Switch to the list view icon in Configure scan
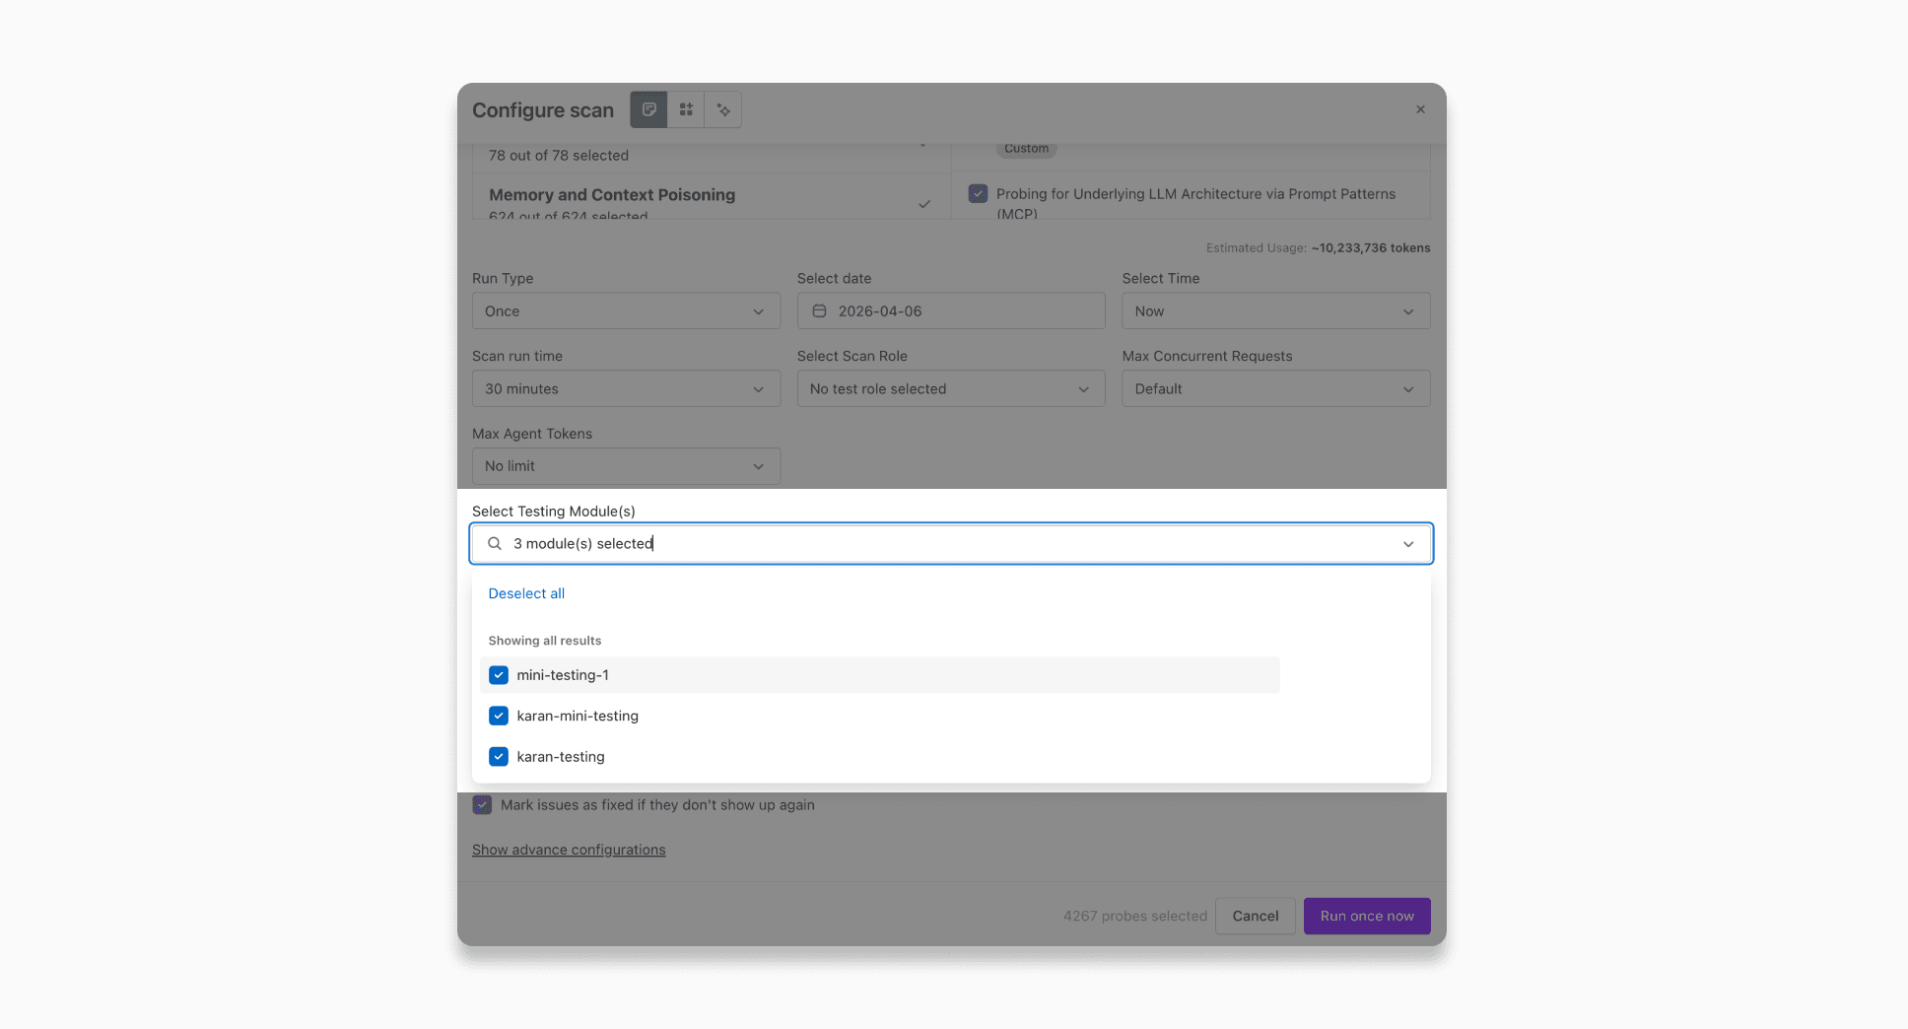Screen dimensions: 1908x1029 pos(648,109)
